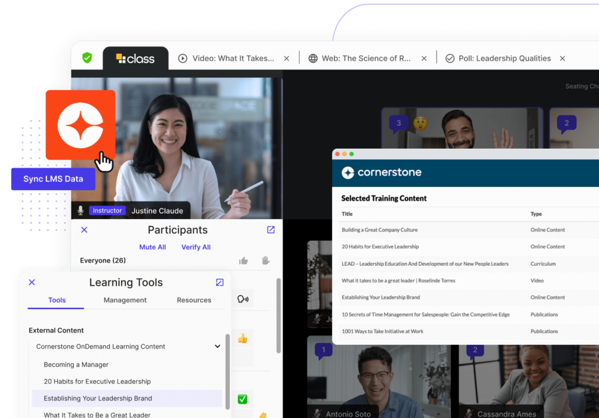The image size is (599, 418).
Task: Switch to the Management tab in Learning Tools
Action: click(x=125, y=300)
